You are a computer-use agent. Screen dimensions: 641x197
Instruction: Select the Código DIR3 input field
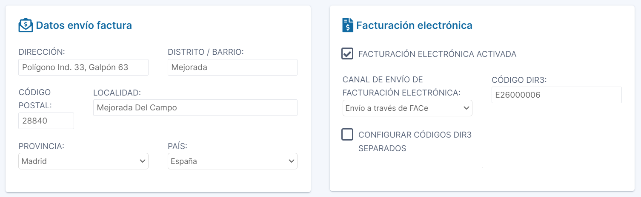pos(556,95)
